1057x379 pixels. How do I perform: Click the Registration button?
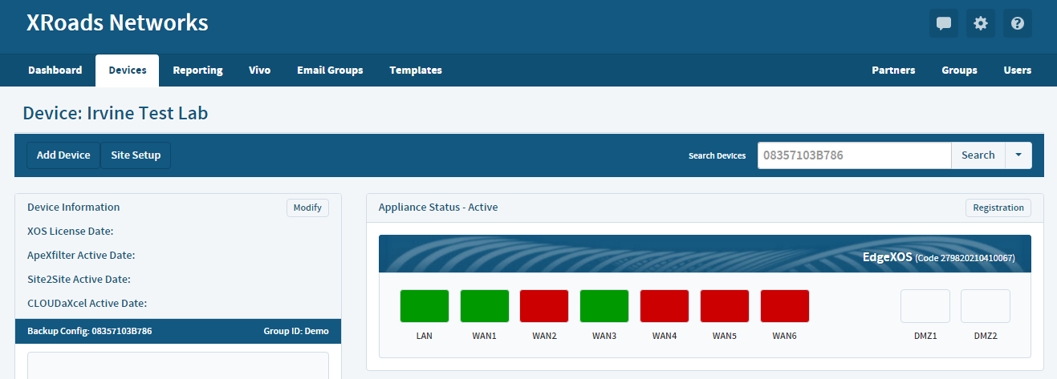pyautogui.click(x=998, y=208)
